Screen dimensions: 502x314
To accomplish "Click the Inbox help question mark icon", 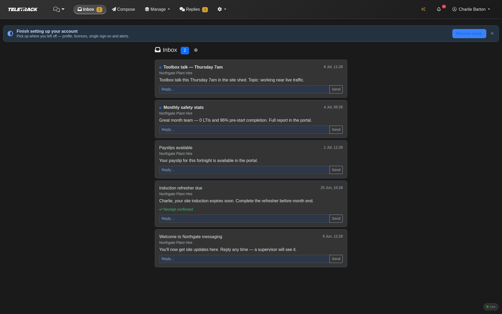I will pyautogui.click(x=196, y=50).
